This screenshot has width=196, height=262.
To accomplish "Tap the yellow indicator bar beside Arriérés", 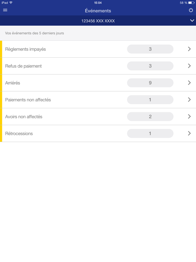I will (1, 83).
